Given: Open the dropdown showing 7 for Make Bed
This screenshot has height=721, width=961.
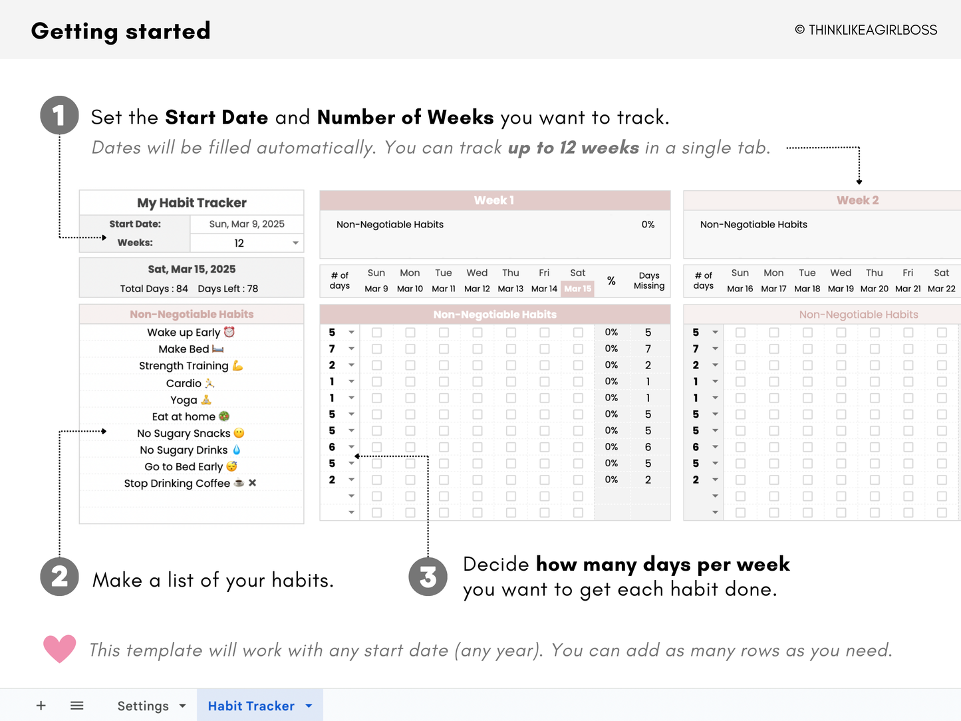Looking at the screenshot, I should point(351,349).
